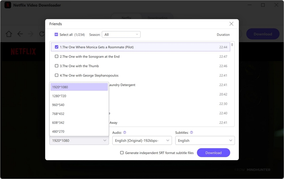Click the dimmed Download button in main window
Viewport: 284px width, 179px height.
tap(263, 34)
